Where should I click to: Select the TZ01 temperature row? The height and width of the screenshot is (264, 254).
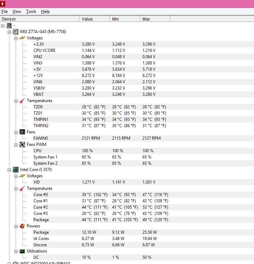point(143,113)
